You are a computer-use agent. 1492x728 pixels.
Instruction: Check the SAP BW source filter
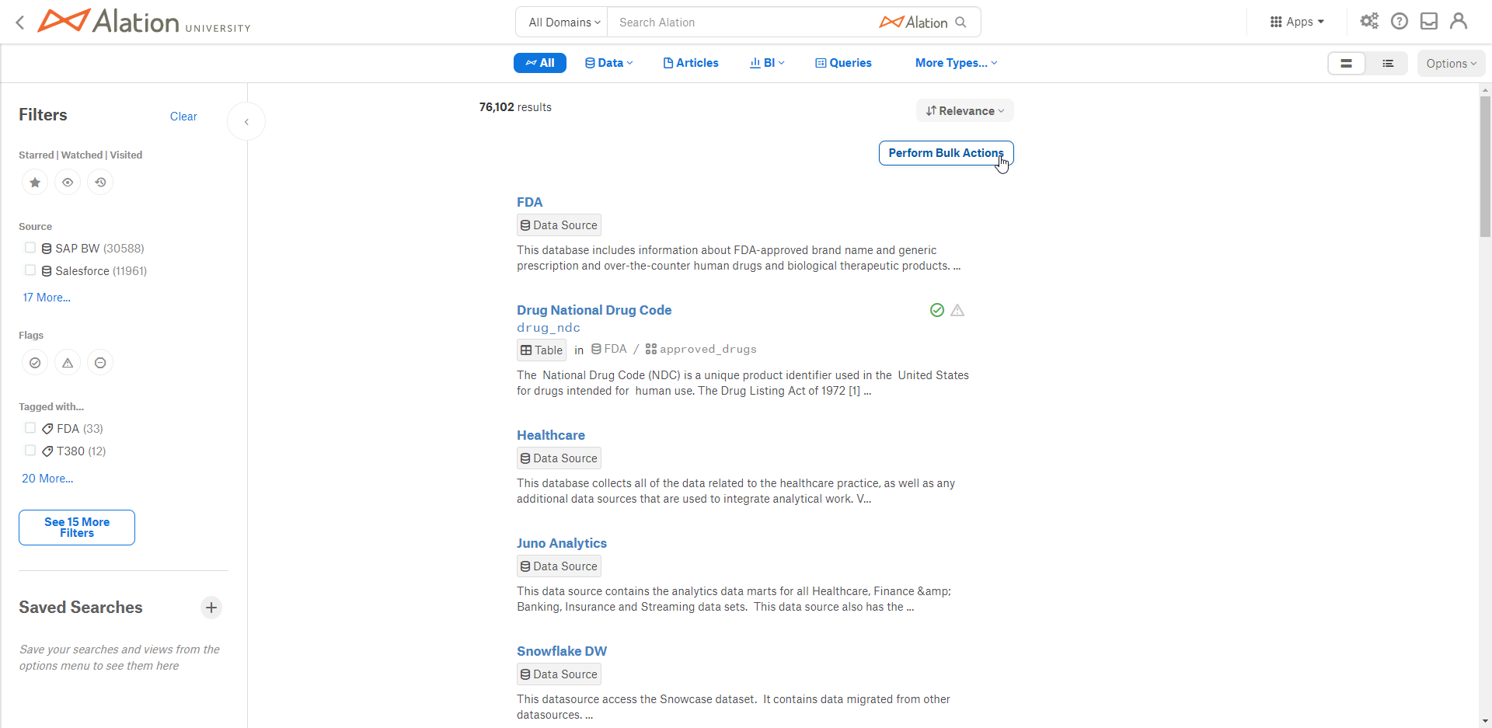click(x=30, y=248)
